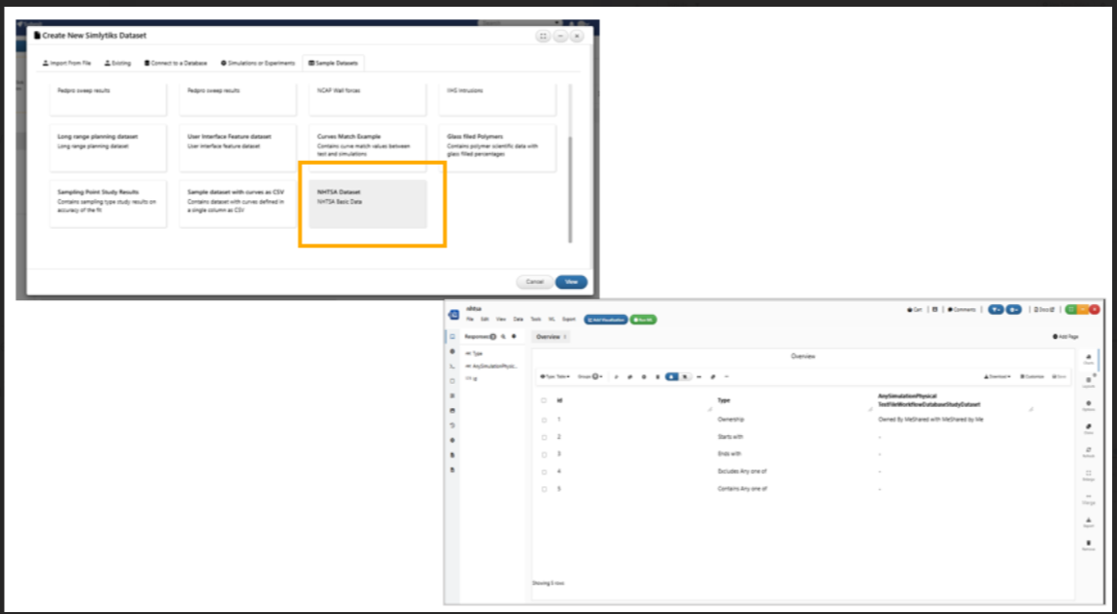This screenshot has width=1117, height=614.
Task: Open the Groups dropdown
Action: pyautogui.click(x=590, y=377)
